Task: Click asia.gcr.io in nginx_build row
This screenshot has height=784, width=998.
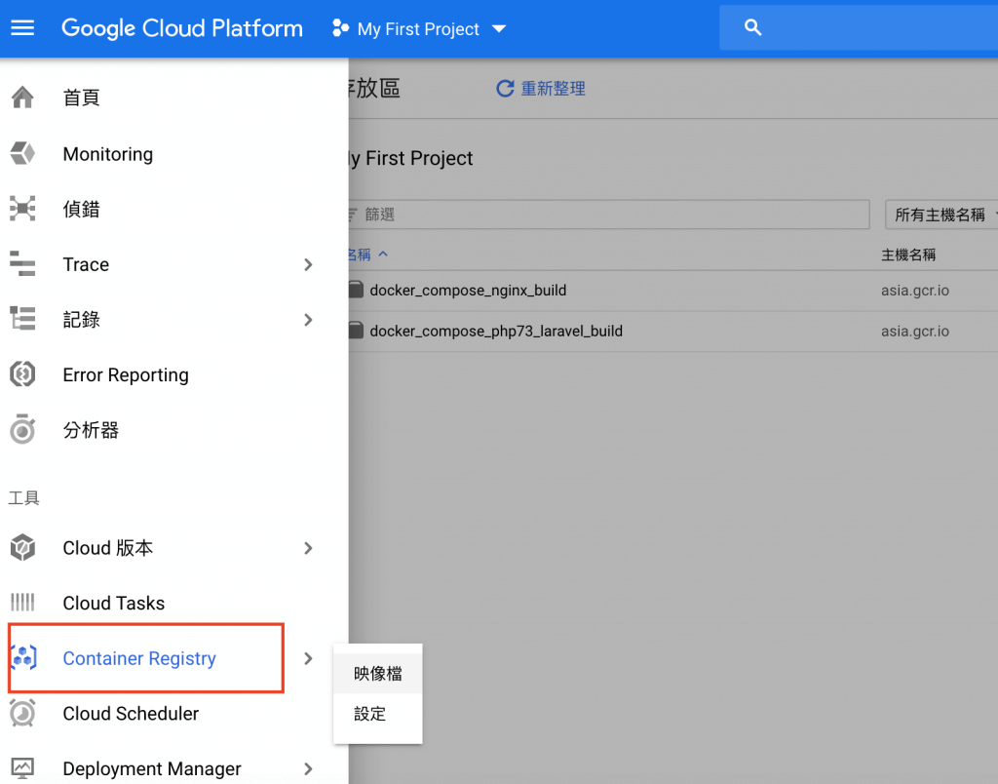Action: point(914,291)
